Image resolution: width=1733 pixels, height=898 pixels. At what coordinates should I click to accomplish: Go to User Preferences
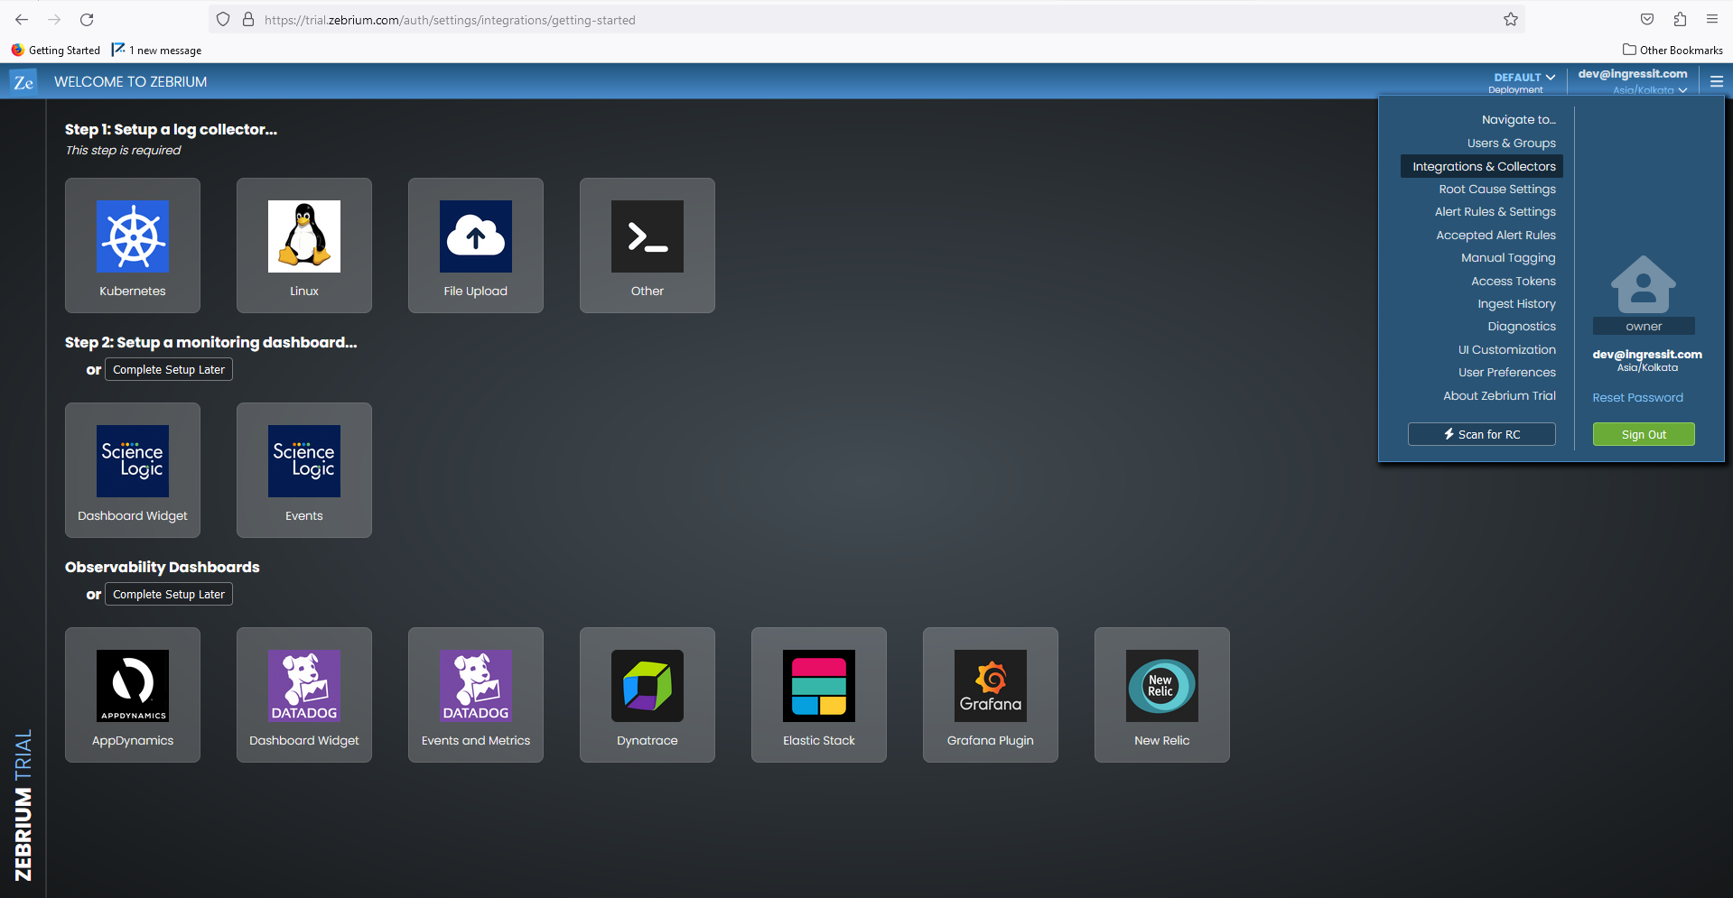(x=1506, y=373)
